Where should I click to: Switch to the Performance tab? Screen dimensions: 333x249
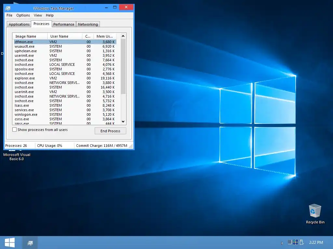[64, 24]
